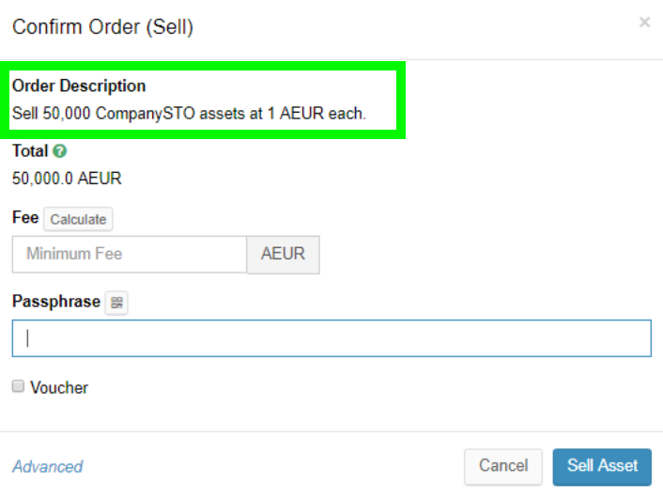
Task: Expand the Advanced options link
Action: 47,467
